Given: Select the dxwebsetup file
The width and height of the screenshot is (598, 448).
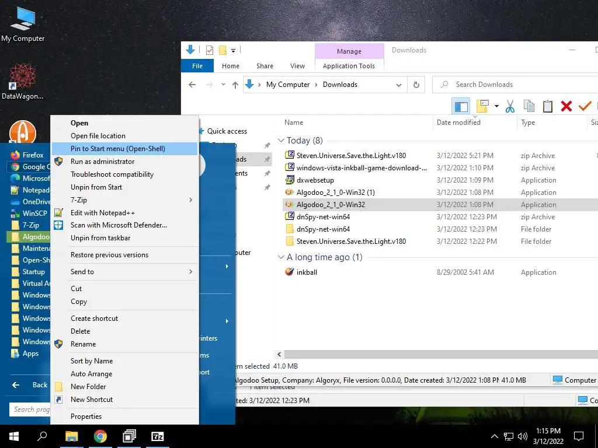Looking at the screenshot, I should coord(315,180).
